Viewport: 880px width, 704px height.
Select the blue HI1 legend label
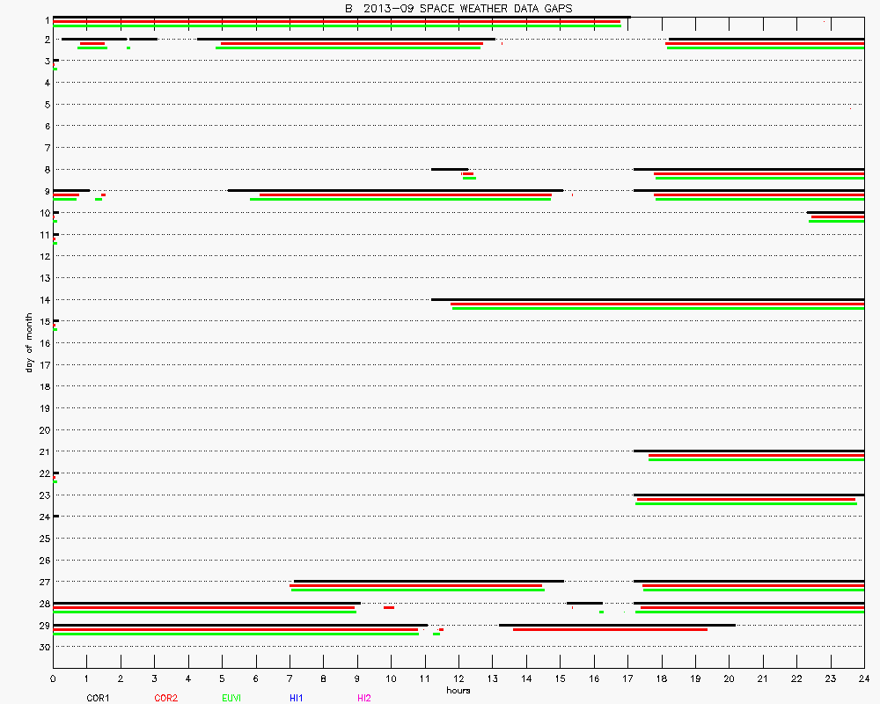[x=297, y=698]
